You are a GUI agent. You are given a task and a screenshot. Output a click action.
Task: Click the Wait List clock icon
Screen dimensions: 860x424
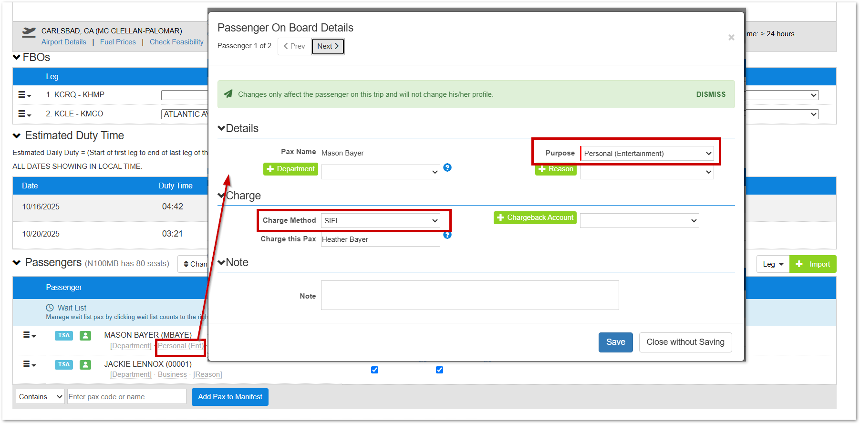pyautogui.click(x=50, y=308)
